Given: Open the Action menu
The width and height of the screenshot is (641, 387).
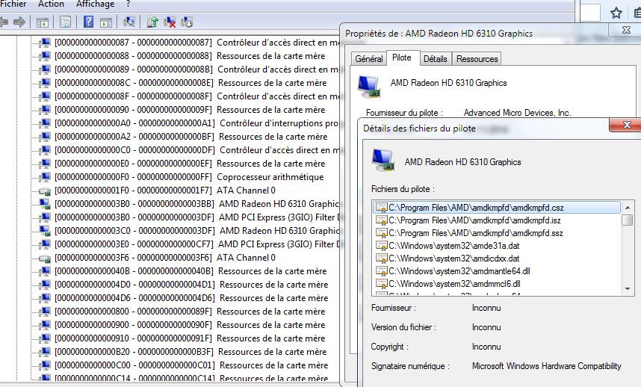Looking at the screenshot, I should coord(51,4).
